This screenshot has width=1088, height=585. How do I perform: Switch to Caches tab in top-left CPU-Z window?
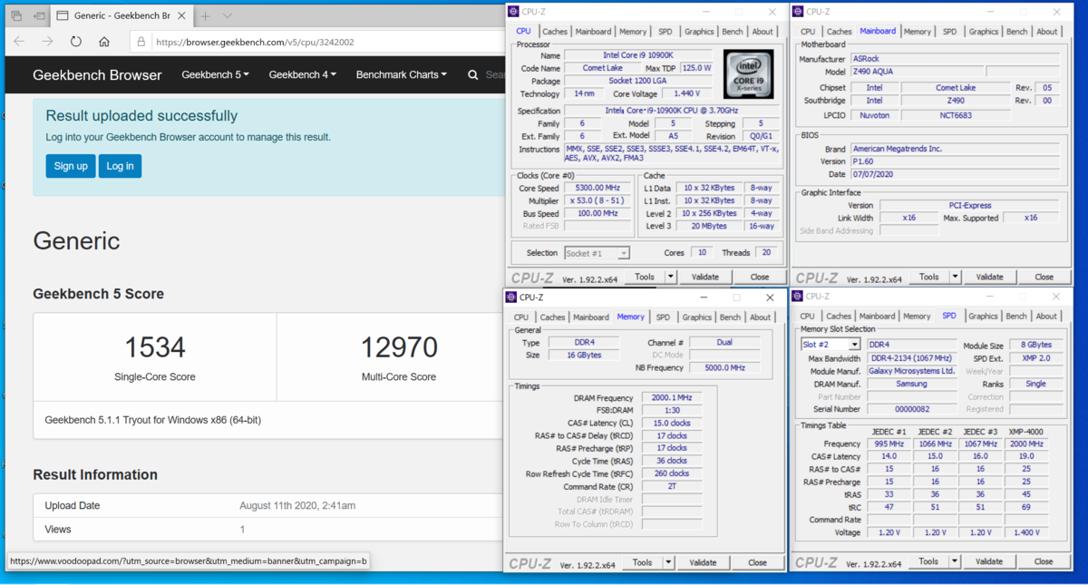tap(555, 32)
